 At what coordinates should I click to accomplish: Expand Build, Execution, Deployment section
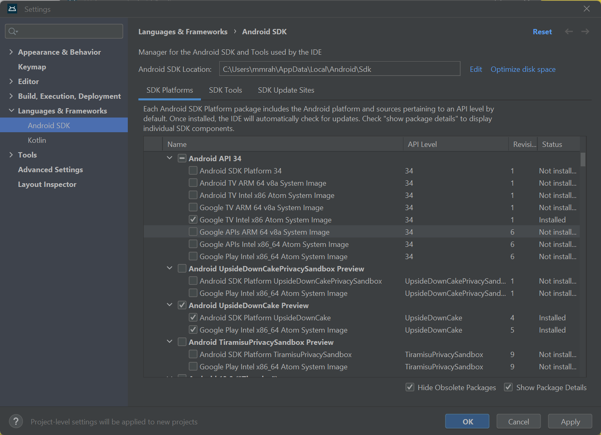click(x=11, y=96)
